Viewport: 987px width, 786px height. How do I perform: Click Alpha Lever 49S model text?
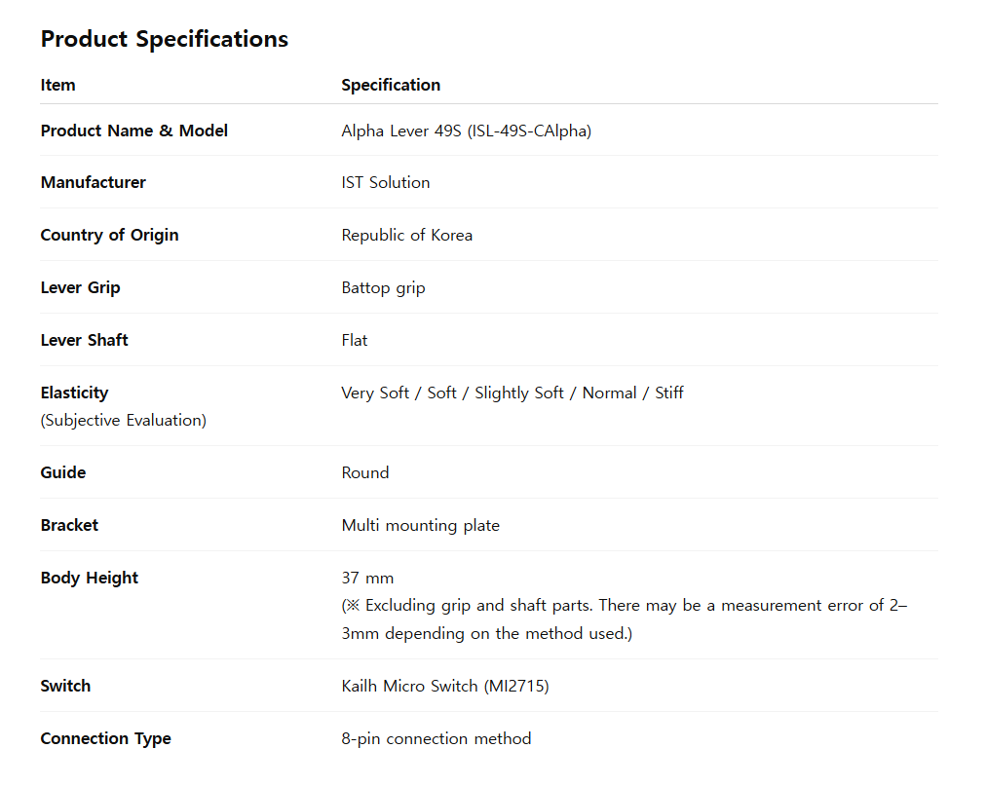click(467, 131)
